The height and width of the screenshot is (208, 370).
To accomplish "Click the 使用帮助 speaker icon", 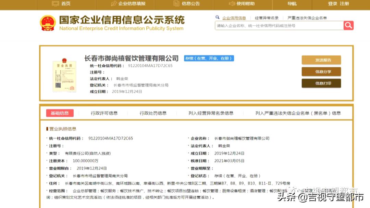I will click(x=232, y=3).
